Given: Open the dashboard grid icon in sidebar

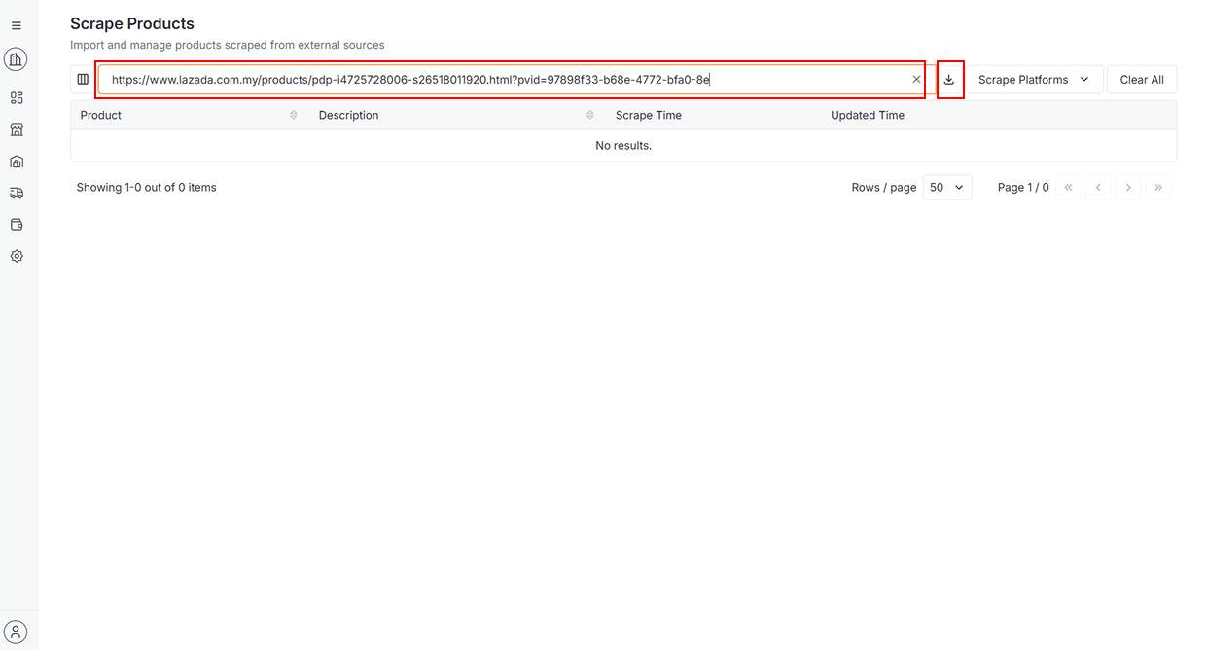Looking at the screenshot, I should click(x=16, y=97).
